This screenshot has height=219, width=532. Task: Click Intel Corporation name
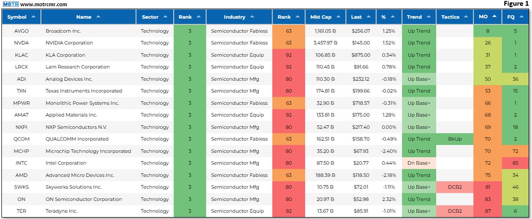[66, 163]
